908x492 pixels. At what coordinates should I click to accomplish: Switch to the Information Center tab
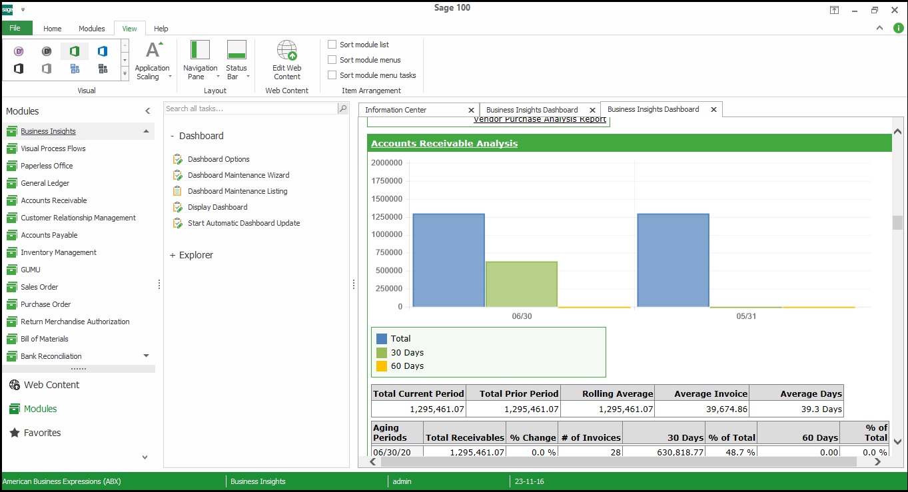point(396,110)
